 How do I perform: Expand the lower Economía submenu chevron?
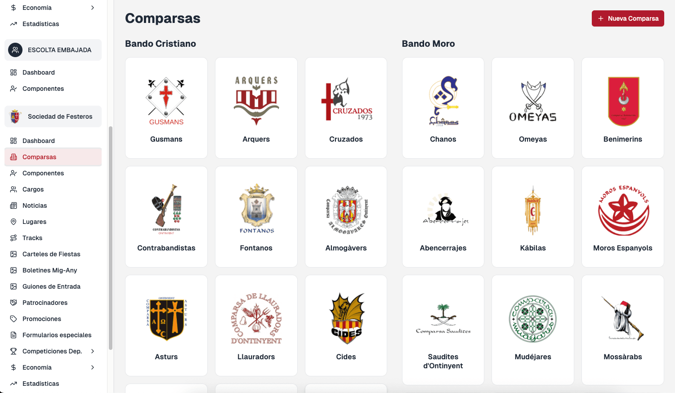(x=93, y=367)
